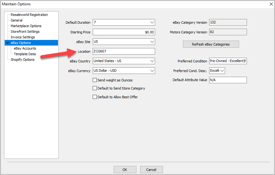275x175 pixels.
Task: Click Refresh eBay Categories button
Action: (x=211, y=44)
